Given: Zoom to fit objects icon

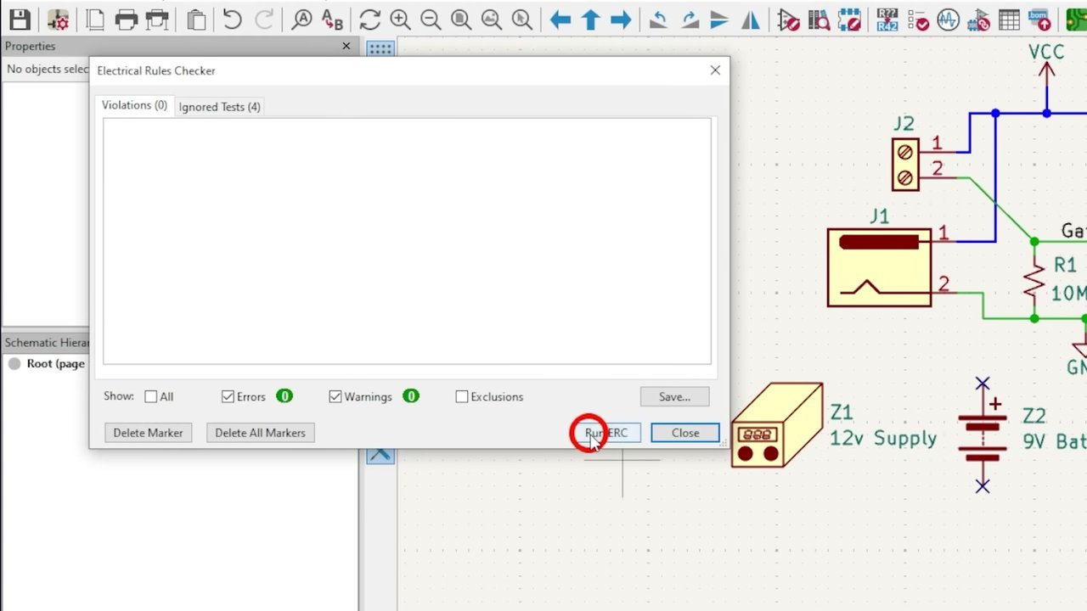Looking at the screenshot, I should click(x=492, y=19).
